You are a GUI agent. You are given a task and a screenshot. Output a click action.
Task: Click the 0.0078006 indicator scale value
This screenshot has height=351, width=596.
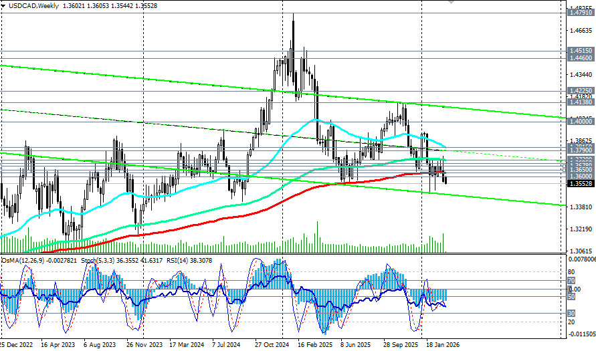pyautogui.click(x=581, y=259)
